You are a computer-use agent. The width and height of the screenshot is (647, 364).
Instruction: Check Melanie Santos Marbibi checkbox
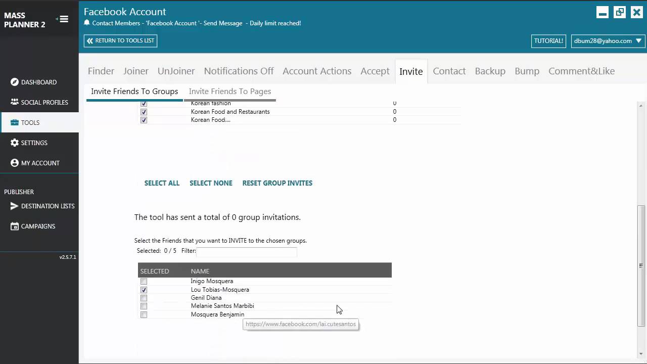point(144,306)
